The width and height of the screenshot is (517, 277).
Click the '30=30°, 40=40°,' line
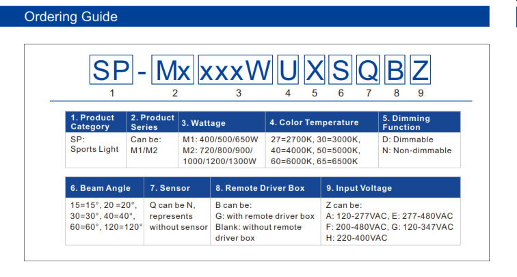coord(103,216)
